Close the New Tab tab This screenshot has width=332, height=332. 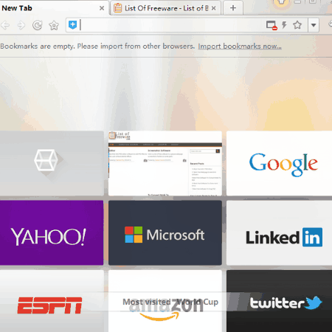click(102, 8)
